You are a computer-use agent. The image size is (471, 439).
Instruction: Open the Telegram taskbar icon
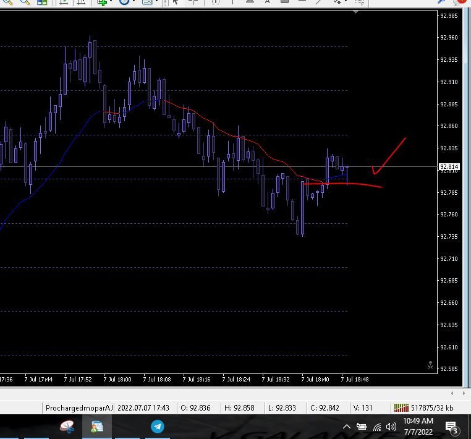158,427
